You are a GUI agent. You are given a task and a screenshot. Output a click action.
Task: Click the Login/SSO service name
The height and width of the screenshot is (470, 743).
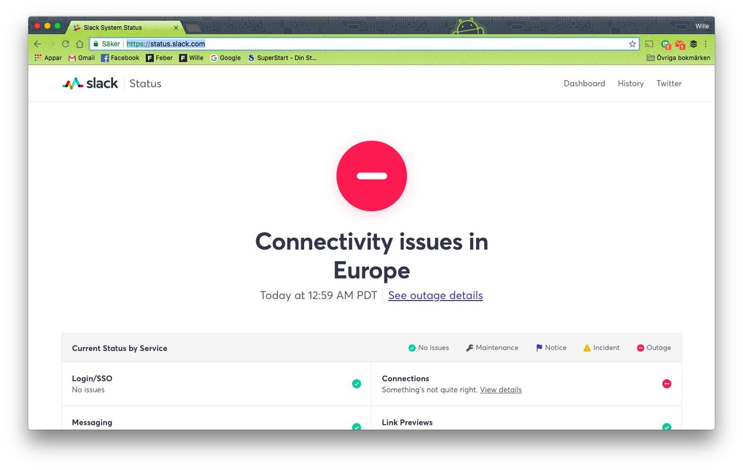point(92,378)
